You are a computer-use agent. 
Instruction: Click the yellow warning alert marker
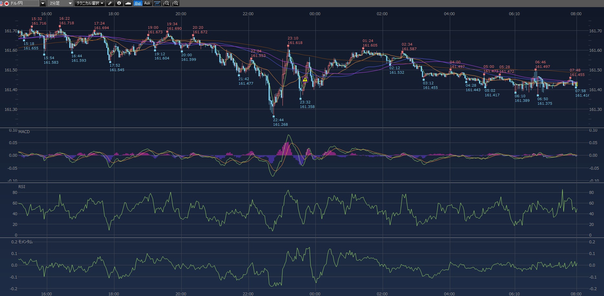pyautogui.click(x=305, y=79)
